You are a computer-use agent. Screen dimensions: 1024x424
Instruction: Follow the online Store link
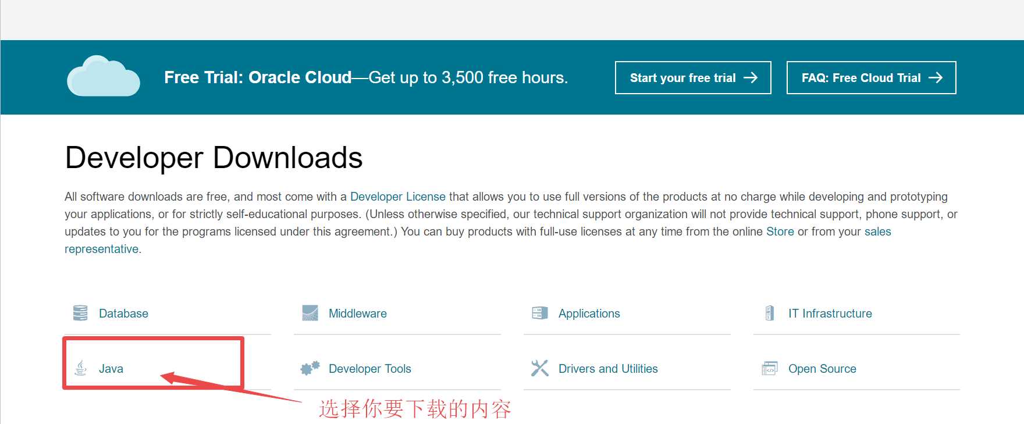[780, 231]
